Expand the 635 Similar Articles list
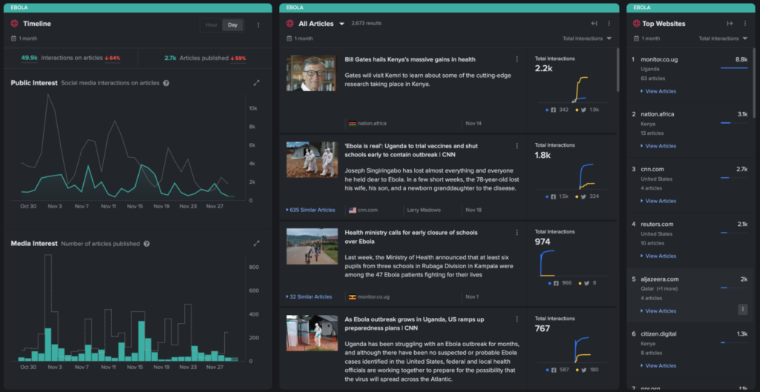 [x=311, y=210]
